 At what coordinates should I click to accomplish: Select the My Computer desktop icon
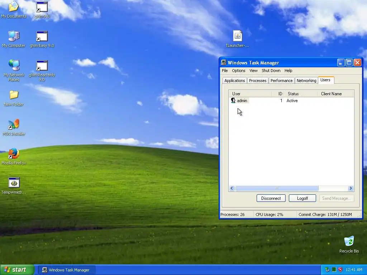click(14, 39)
